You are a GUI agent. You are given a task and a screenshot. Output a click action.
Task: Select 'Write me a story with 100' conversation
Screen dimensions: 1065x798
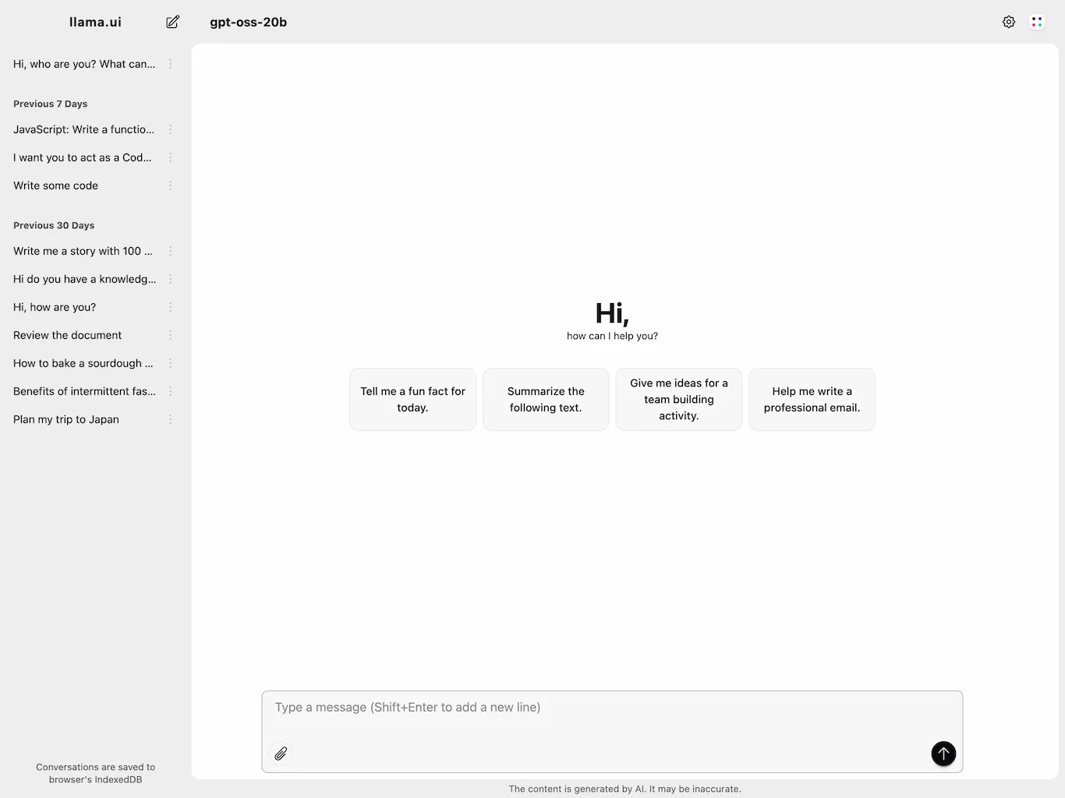pyautogui.click(x=83, y=251)
